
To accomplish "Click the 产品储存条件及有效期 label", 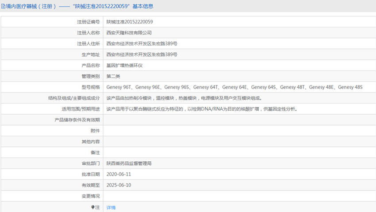I will [x=77, y=120].
